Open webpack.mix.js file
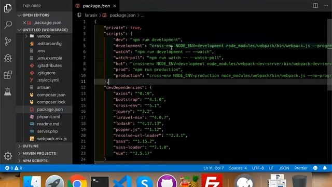 (52, 139)
